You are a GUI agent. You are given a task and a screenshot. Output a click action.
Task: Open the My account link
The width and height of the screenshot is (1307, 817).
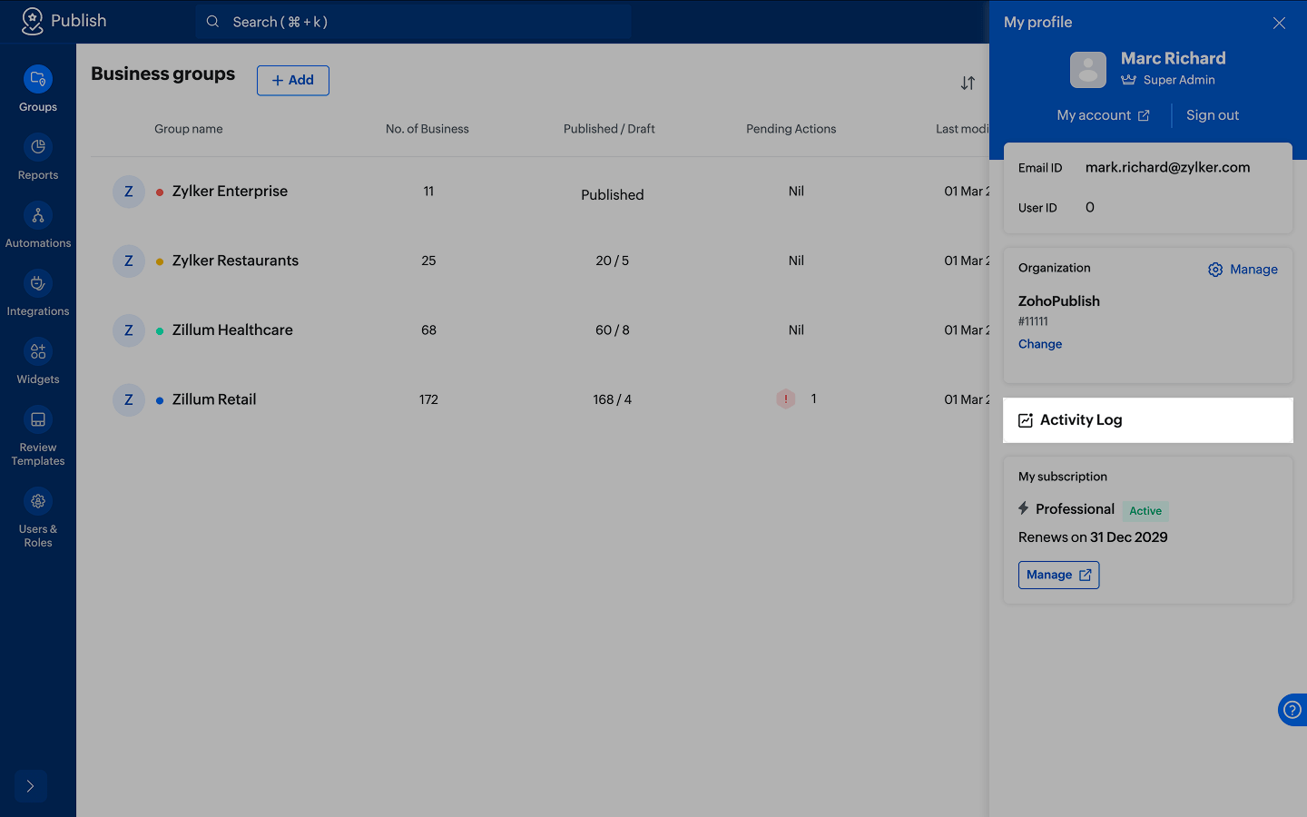click(x=1103, y=115)
